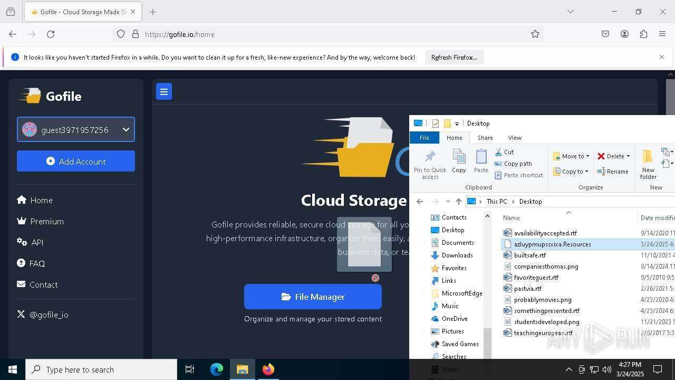
Task: Open Task View on taskbar
Action: point(190,369)
